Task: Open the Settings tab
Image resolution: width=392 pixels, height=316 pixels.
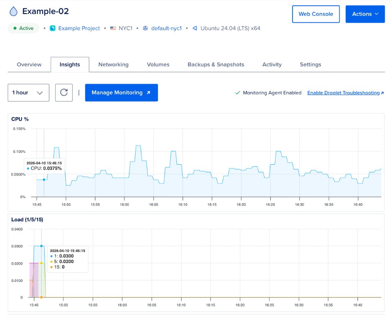Action: tap(310, 64)
